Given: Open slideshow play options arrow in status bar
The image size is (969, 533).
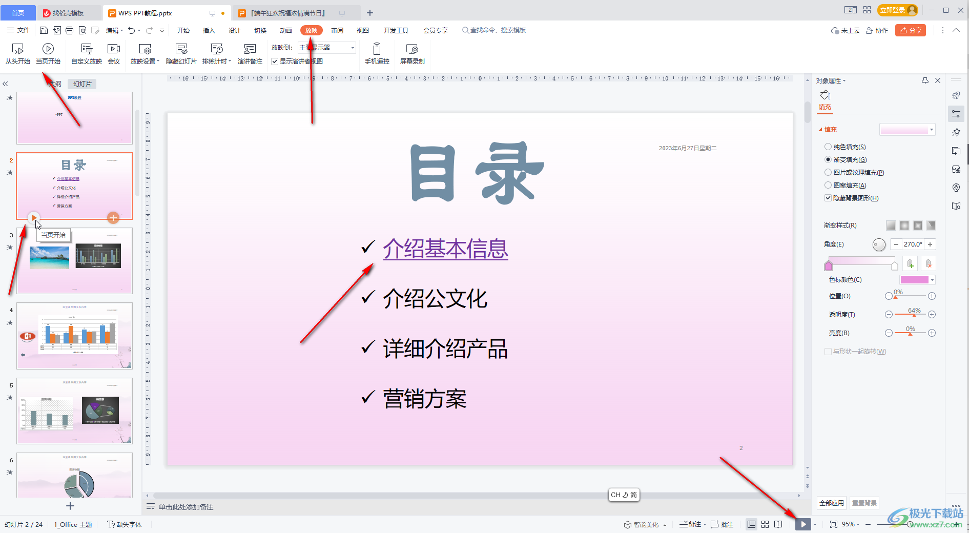Looking at the screenshot, I should pos(815,524).
